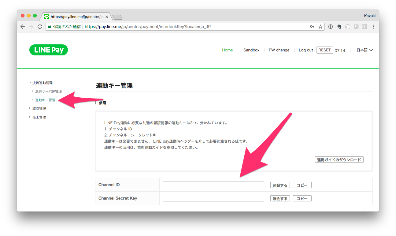Click 照会する for Channel ID
This screenshot has width=396, height=236.
click(280, 185)
